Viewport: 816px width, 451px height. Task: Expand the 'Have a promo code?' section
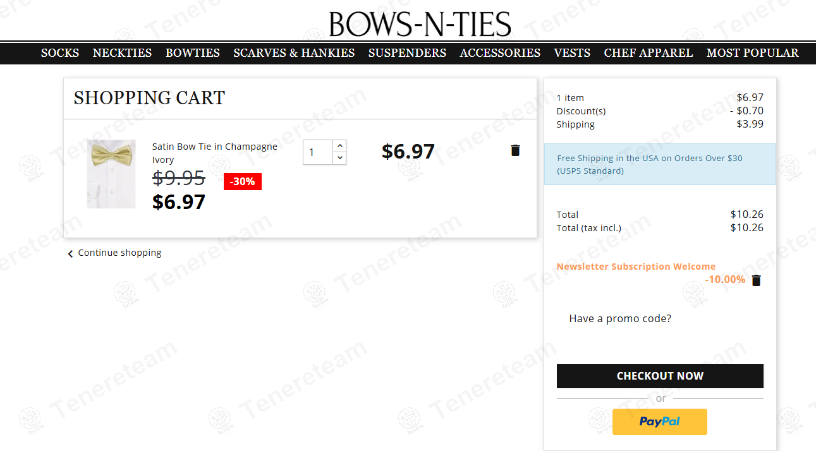point(619,318)
